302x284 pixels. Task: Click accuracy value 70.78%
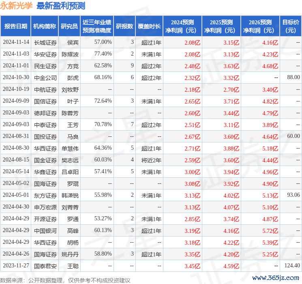103,125
